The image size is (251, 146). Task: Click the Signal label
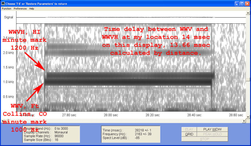click(8, 17)
